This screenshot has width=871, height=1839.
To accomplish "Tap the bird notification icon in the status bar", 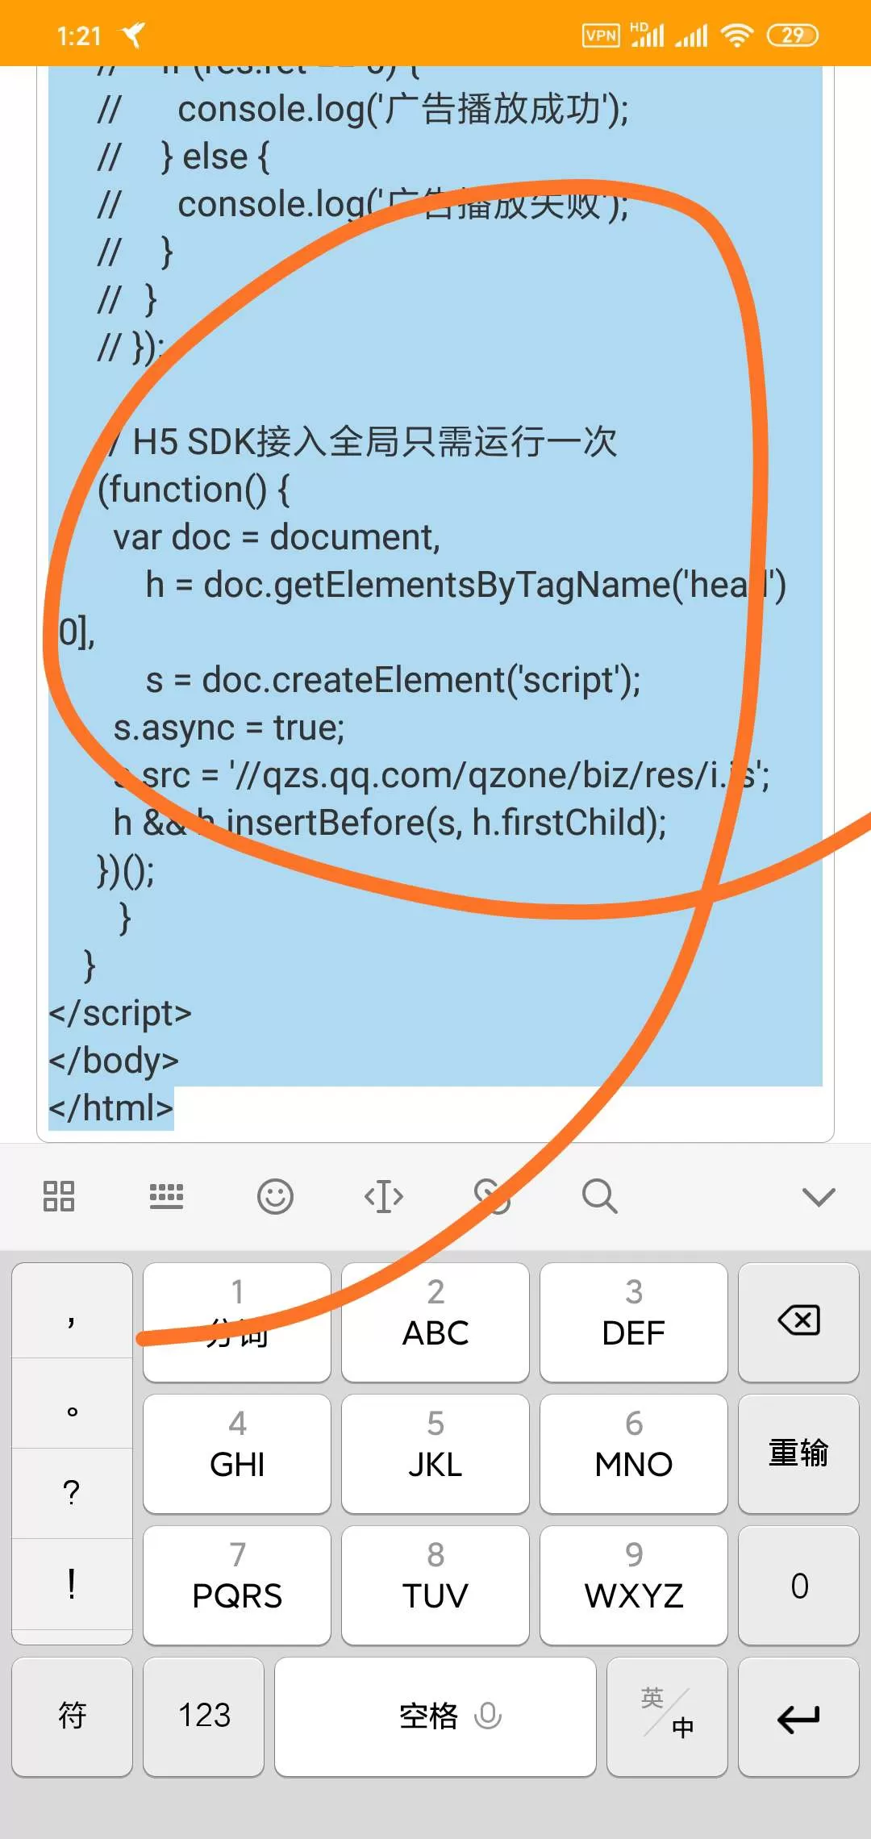I will tap(132, 35).
